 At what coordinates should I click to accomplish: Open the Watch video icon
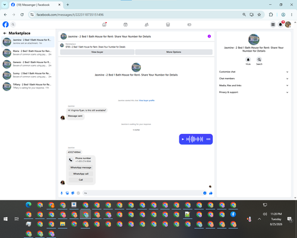(125, 24)
